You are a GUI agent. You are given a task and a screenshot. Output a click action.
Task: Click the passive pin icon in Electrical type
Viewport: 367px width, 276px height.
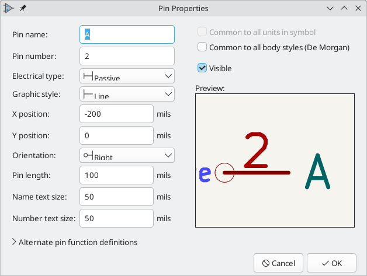[x=88, y=76]
